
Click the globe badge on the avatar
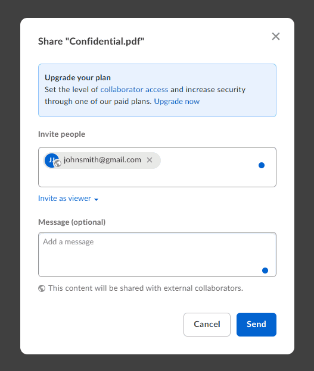pyautogui.click(x=58, y=164)
